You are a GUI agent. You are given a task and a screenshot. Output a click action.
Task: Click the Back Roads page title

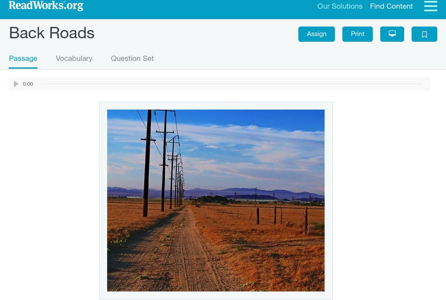[x=52, y=33]
